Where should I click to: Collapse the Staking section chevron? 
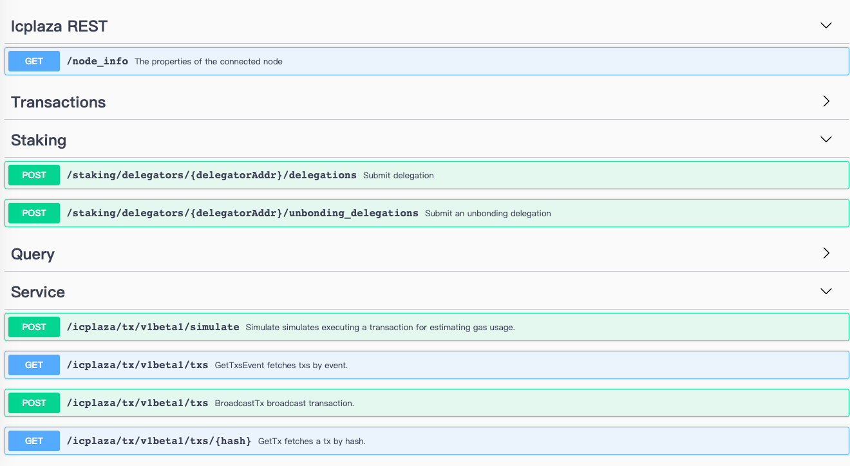click(x=826, y=140)
